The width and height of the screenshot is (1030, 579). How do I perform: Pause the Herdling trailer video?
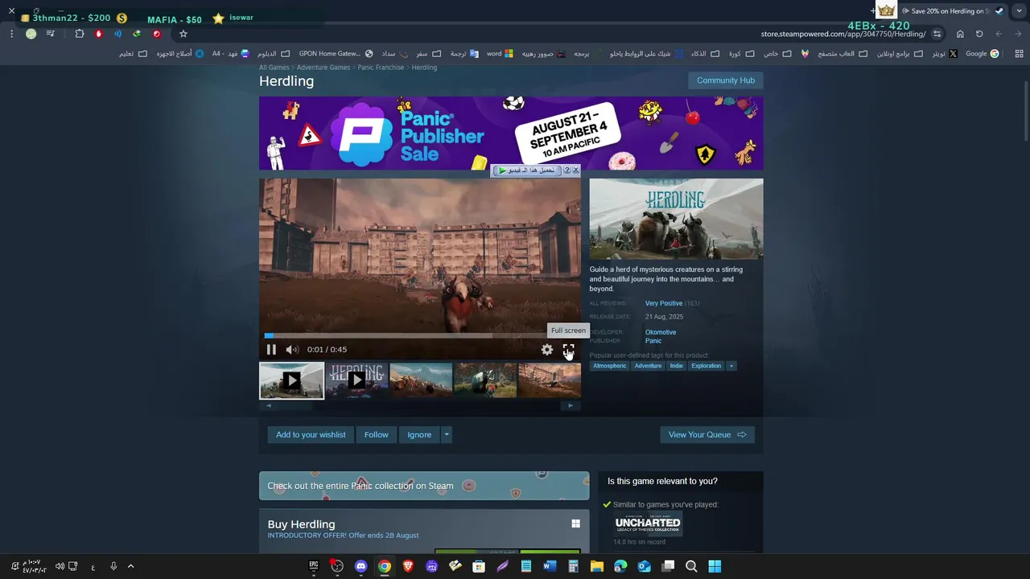click(x=271, y=350)
